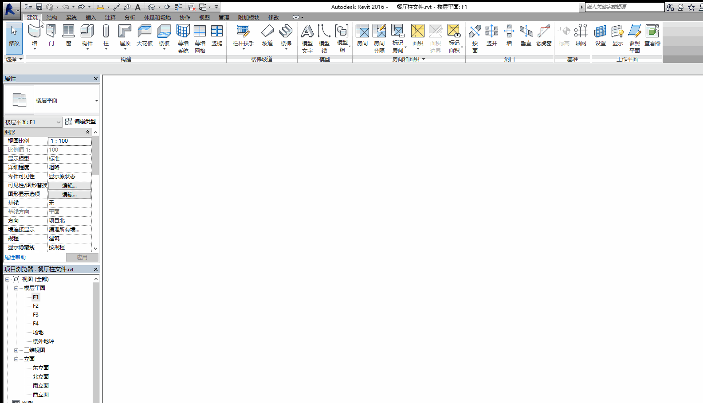The image size is (703, 403).
Task: Click the 设置 work plane set tool
Action: 601,35
